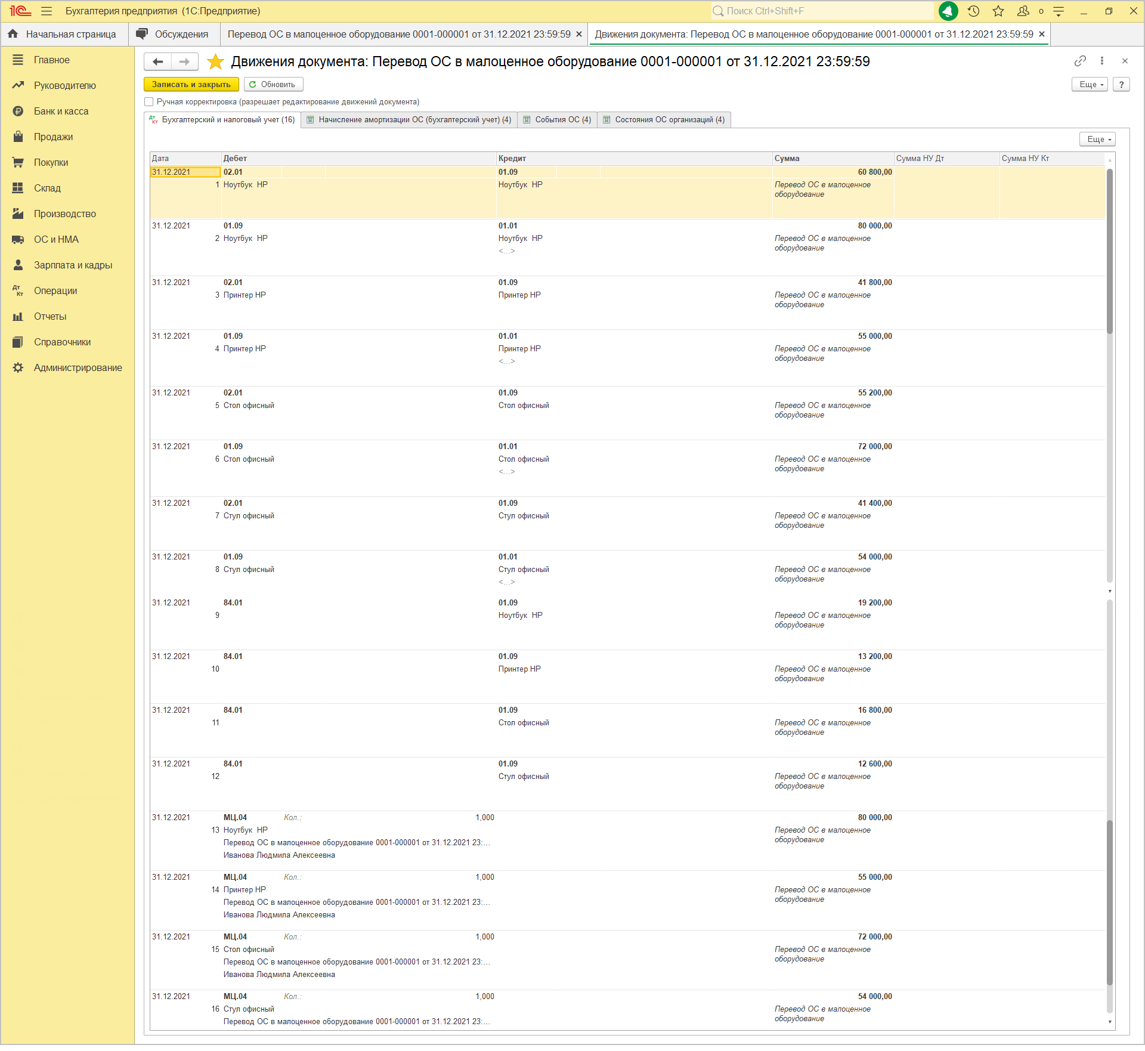Expand the table's Еще dropdown
Screen dimensions: 1145x1051
(x=1097, y=139)
